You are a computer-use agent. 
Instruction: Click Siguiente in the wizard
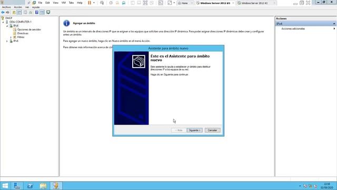pyautogui.click(x=194, y=130)
